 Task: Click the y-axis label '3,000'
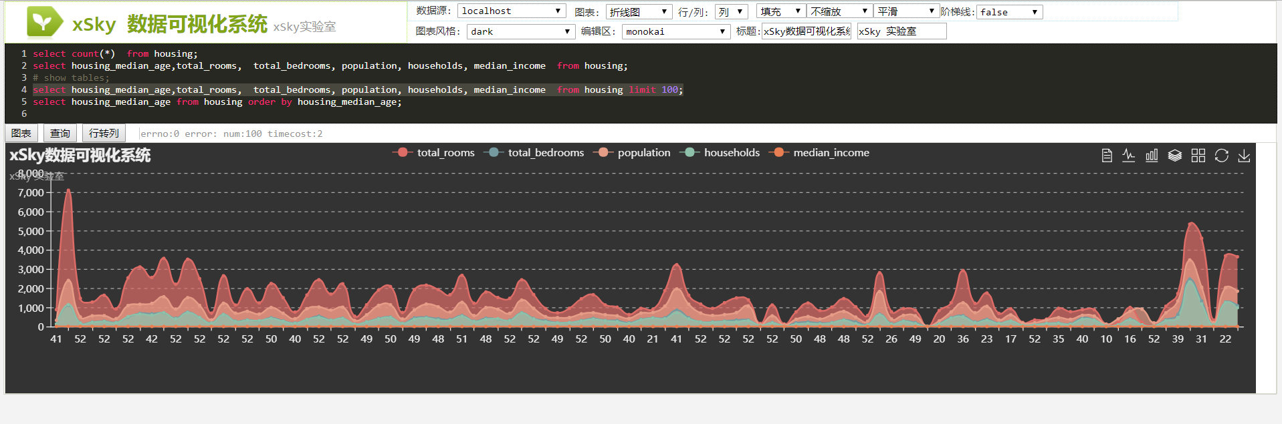click(31, 270)
